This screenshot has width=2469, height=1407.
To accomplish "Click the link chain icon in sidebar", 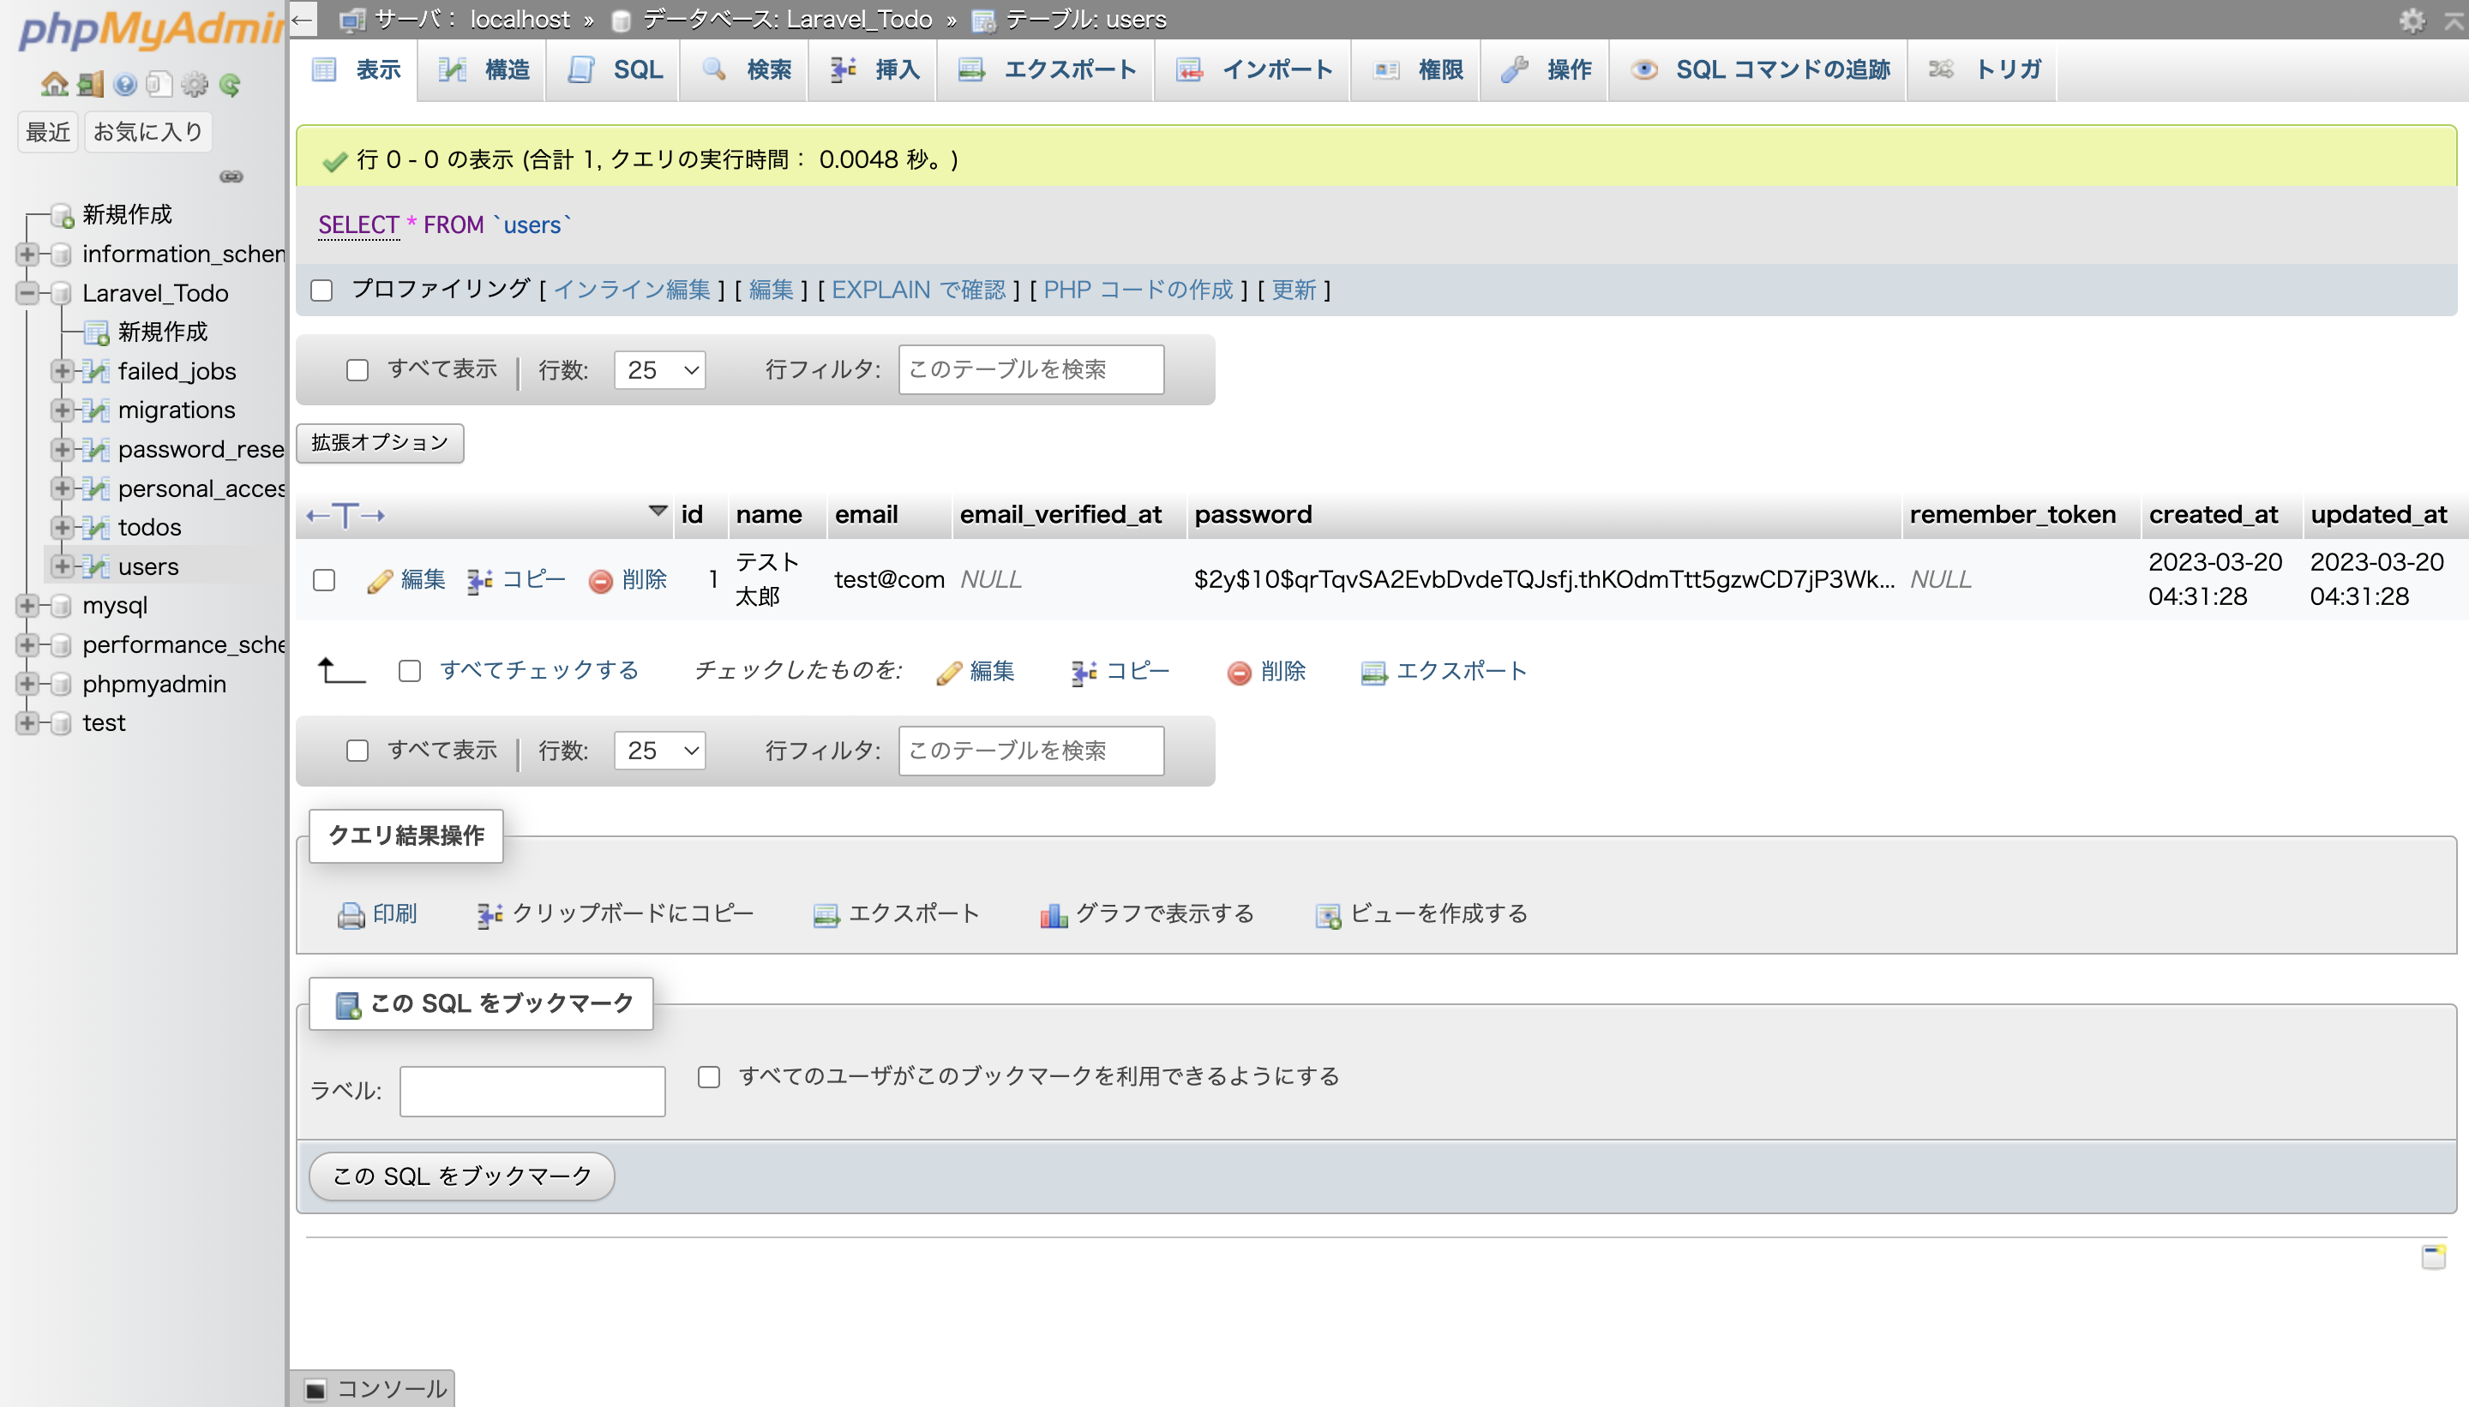I will pyautogui.click(x=231, y=177).
